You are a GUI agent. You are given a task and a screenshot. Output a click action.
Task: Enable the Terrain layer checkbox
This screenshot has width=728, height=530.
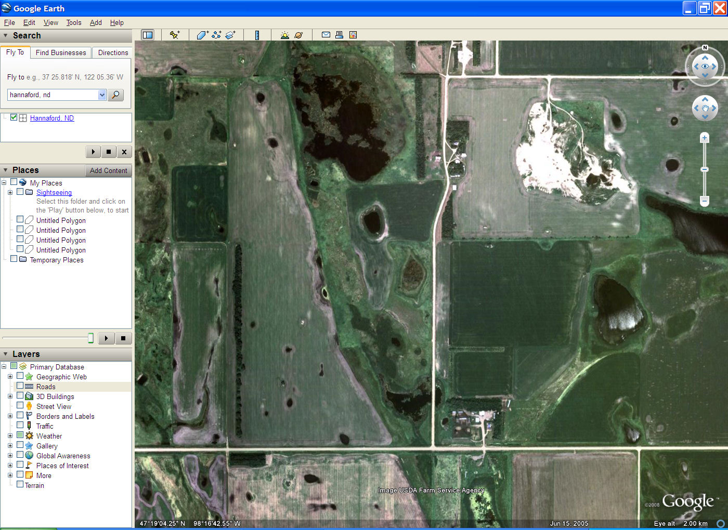tap(20, 484)
